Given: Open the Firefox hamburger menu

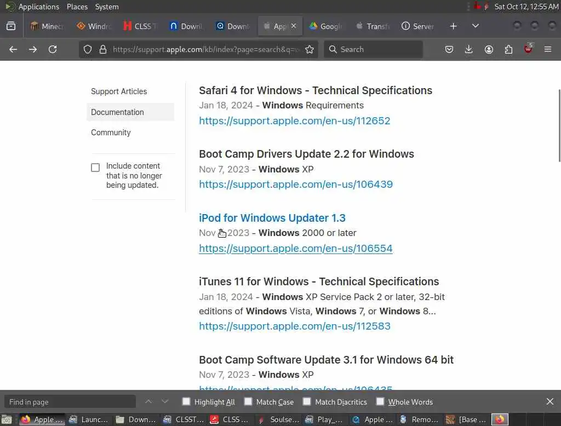Looking at the screenshot, I should coord(548,49).
